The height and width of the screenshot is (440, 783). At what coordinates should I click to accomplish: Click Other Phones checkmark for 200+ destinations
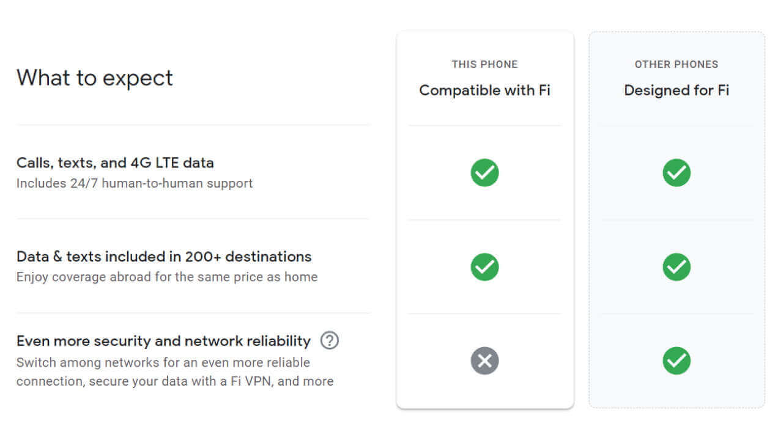677,267
